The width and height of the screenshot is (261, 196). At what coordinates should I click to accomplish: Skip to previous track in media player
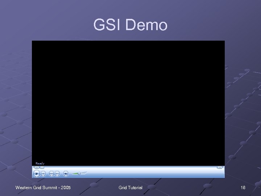[x=51, y=173]
